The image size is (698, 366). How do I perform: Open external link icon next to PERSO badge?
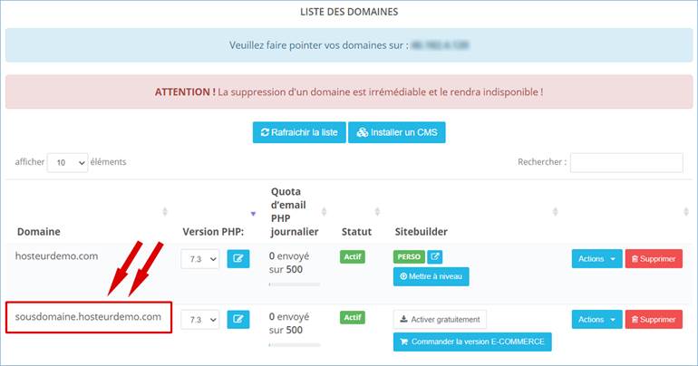tap(435, 257)
